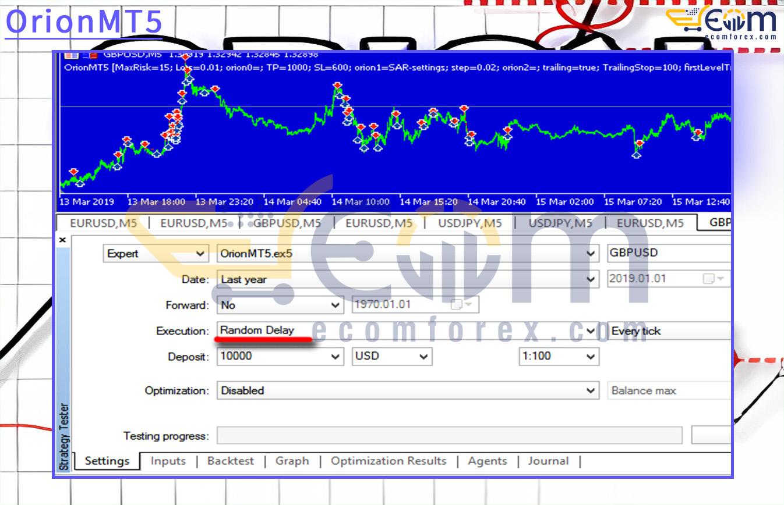Screen dimensions: 784x505
Task: Expand the Execution 'Random Delay' dropdown
Action: 408,330
